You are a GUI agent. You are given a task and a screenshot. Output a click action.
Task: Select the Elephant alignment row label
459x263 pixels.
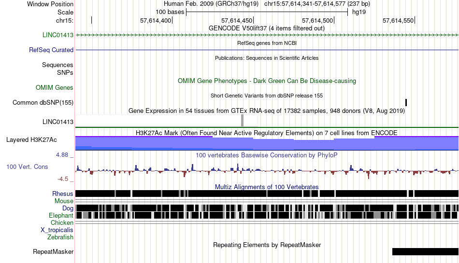point(61,216)
